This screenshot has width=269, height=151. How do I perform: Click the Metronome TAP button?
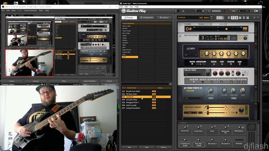pos(234,38)
